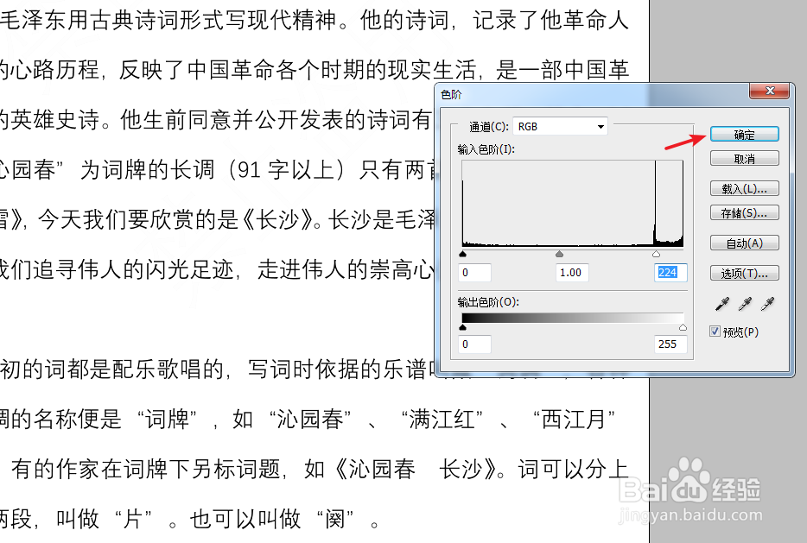This screenshot has width=807, height=543.
Task: Click 自动(A) for auto levels correction
Action: [744, 243]
